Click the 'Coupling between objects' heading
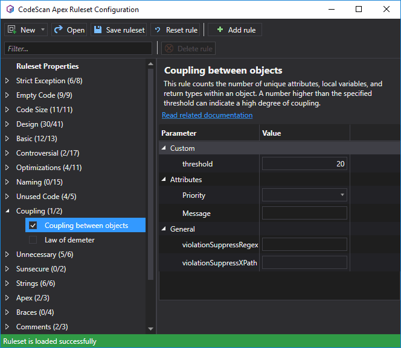Screen dimensions: 401x348 tap(223, 71)
